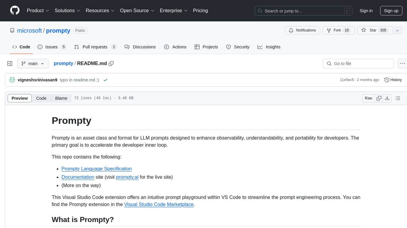Open the Actions tab

point(175,47)
